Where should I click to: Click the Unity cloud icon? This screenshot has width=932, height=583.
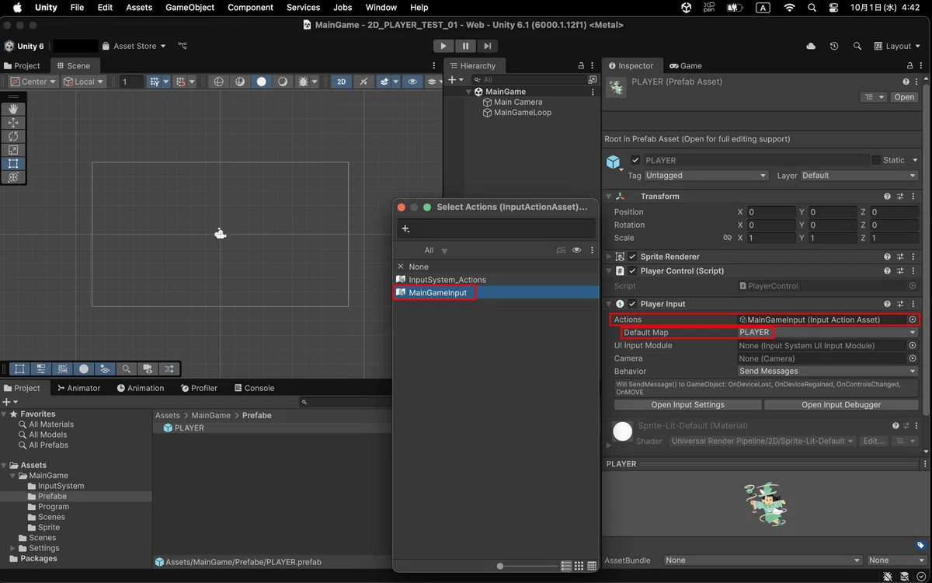(811, 46)
